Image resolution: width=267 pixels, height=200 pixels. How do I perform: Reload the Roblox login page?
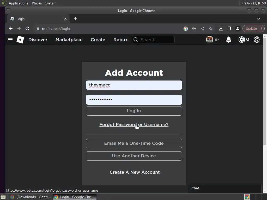(27, 29)
